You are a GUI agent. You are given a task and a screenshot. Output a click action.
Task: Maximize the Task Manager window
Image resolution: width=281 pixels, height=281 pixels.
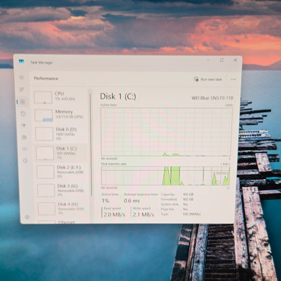pos(222,60)
